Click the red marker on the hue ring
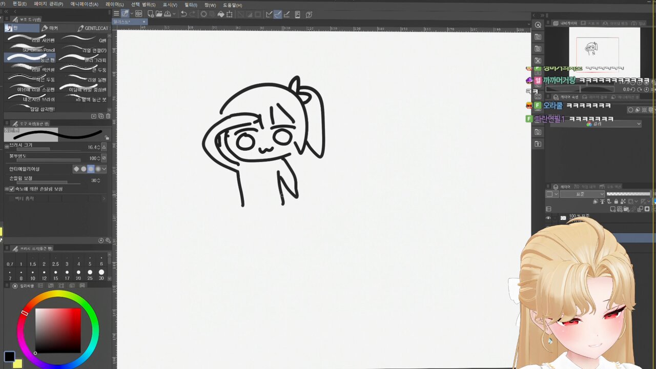Viewport: 656px width, 369px height. click(24, 313)
